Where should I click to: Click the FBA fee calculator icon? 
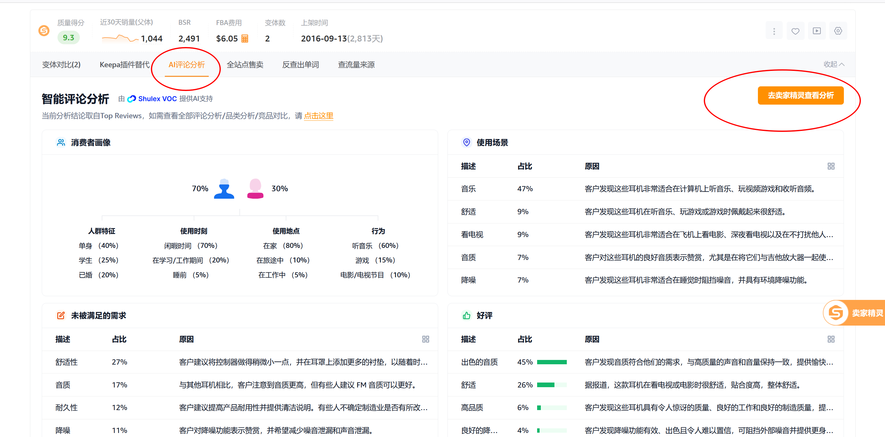[x=245, y=38]
